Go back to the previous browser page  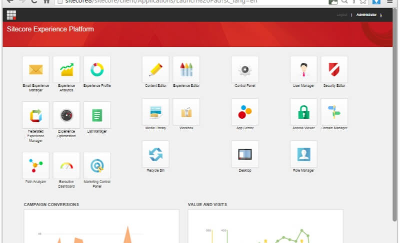pos(9,1)
